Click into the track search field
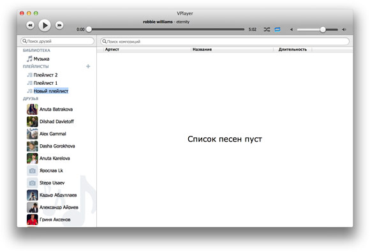Image resolution: width=370 pixels, height=252 pixels. [225, 41]
